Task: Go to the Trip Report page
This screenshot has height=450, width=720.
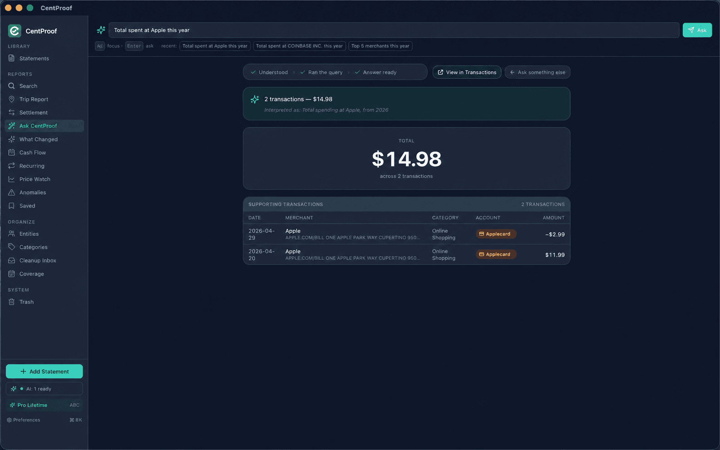Action: click(x=44, y=99)
